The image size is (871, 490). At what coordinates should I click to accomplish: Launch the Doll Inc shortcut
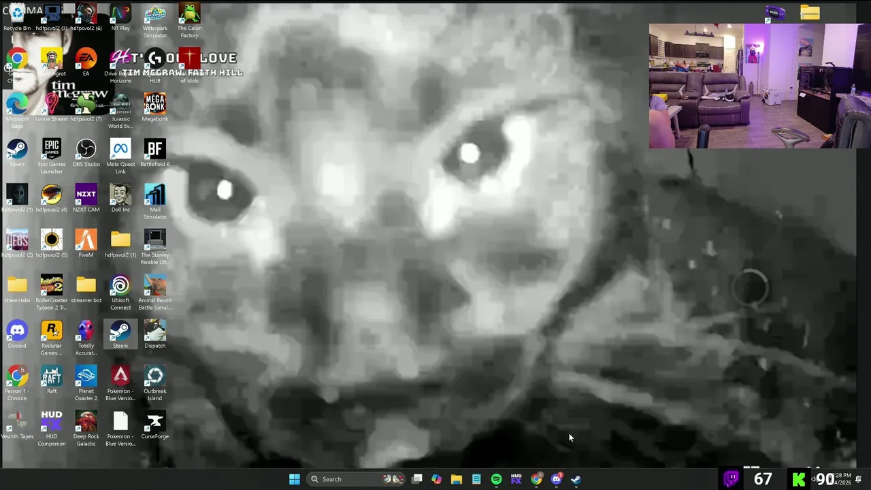tap(120, 199)
